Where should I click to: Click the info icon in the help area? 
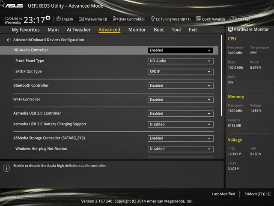[6, 168]
